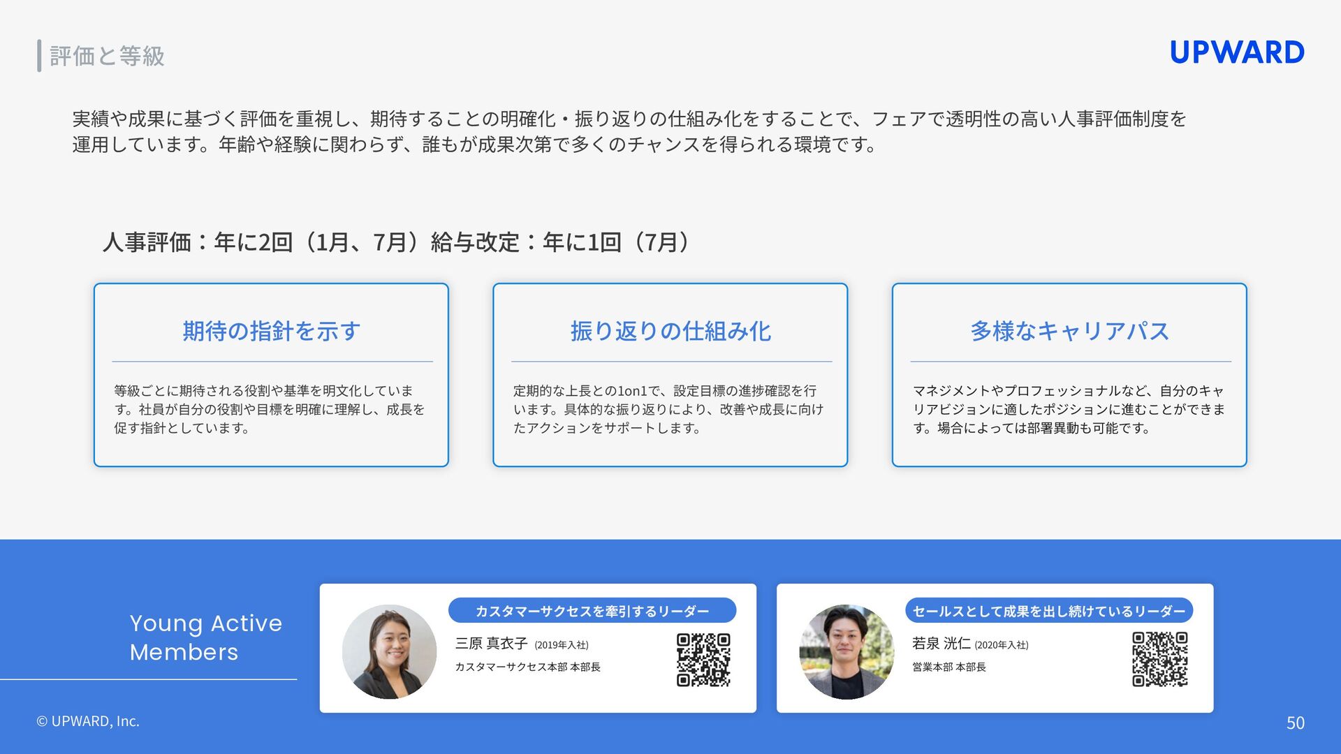Click 若泉 洸仁 profile photo

pos(847,651)
